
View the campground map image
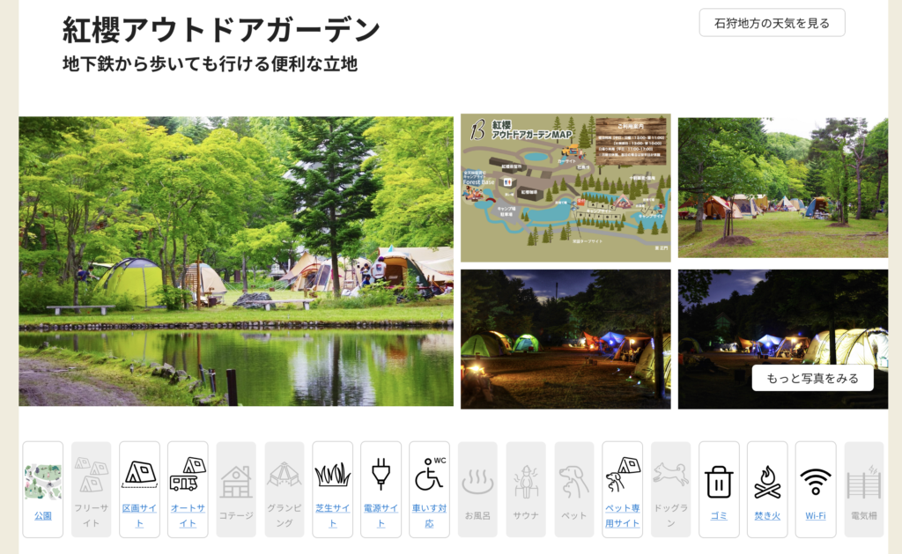(x=566, y=188)
